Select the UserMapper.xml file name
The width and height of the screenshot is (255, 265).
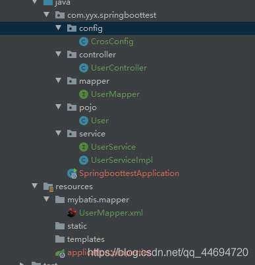(111, 213)
